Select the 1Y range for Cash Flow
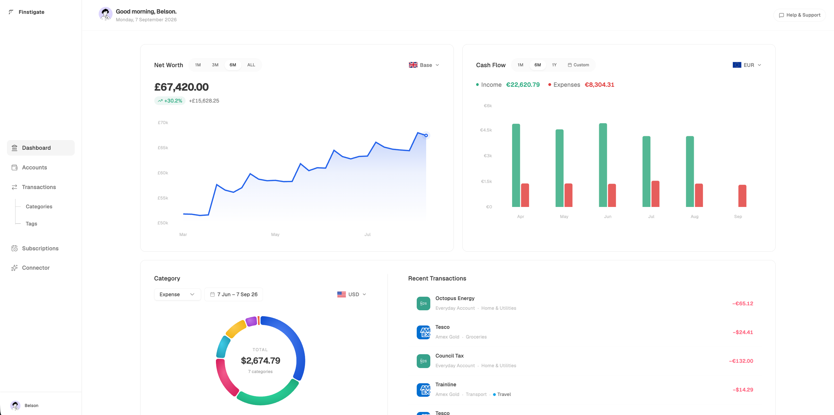The height and width of the screenshot is (415, 834). coord(554,65)
